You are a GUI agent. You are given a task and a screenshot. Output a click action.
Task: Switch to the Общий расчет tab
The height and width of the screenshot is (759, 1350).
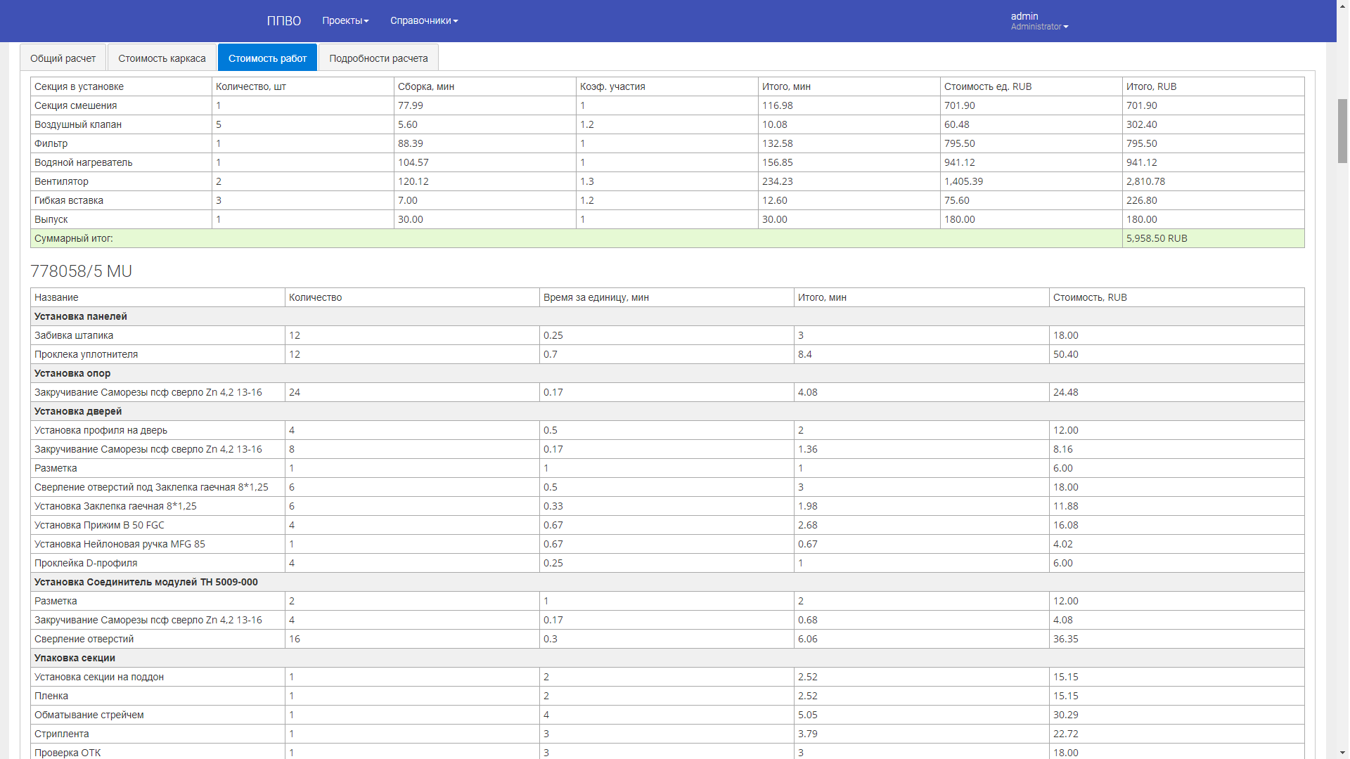pyautogui.click(x=63, y=58)
